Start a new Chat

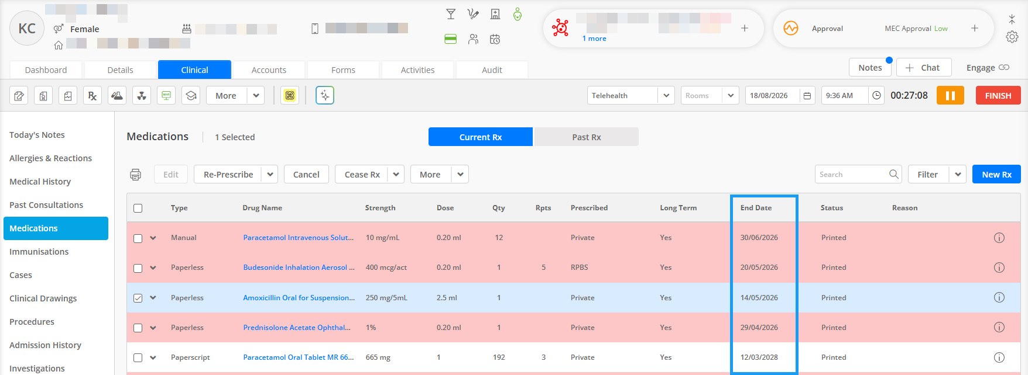[924, 67]
